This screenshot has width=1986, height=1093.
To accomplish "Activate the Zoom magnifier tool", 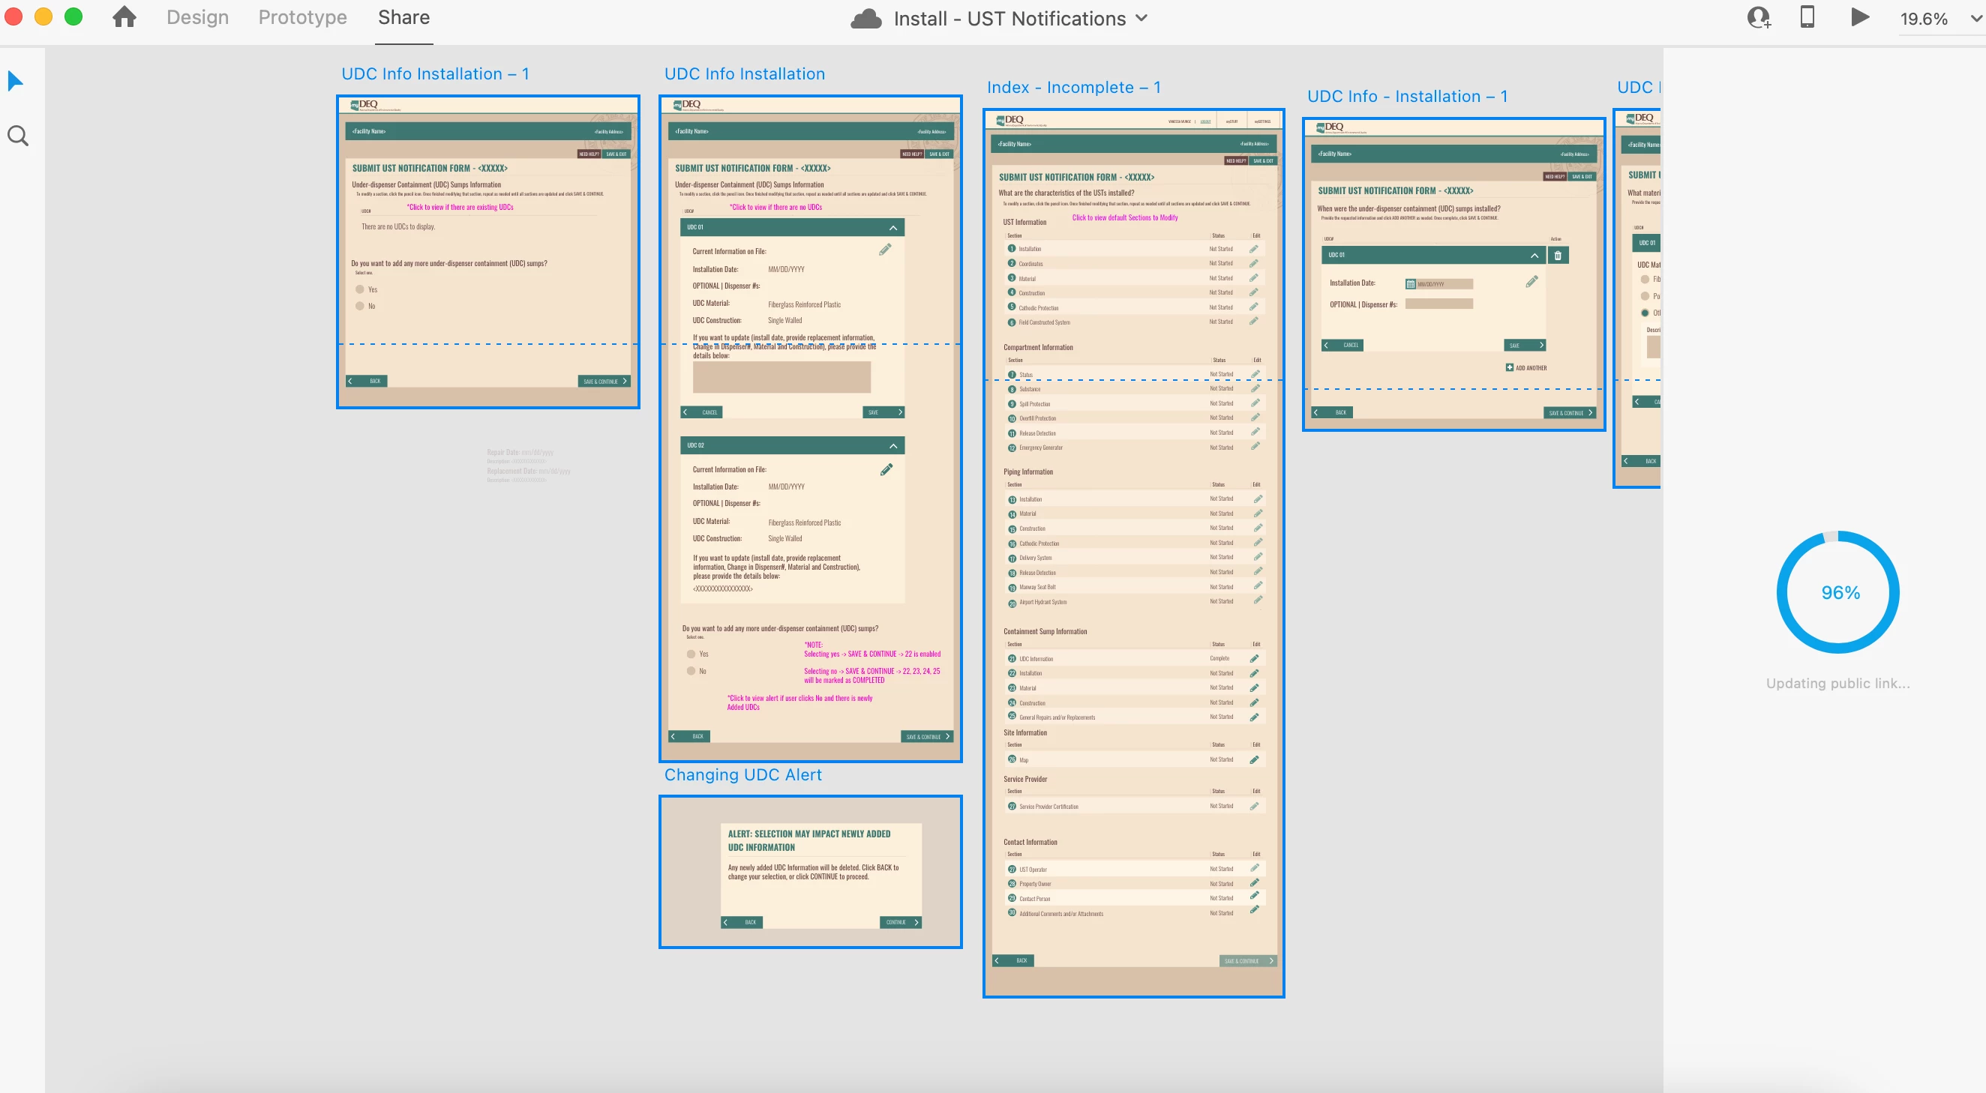I will (18, 136).
